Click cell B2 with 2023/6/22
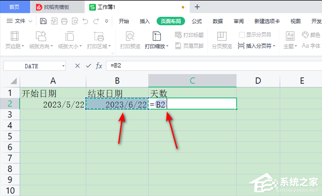Viewport: 322px width, 196px height. click(x=117, y=104)
